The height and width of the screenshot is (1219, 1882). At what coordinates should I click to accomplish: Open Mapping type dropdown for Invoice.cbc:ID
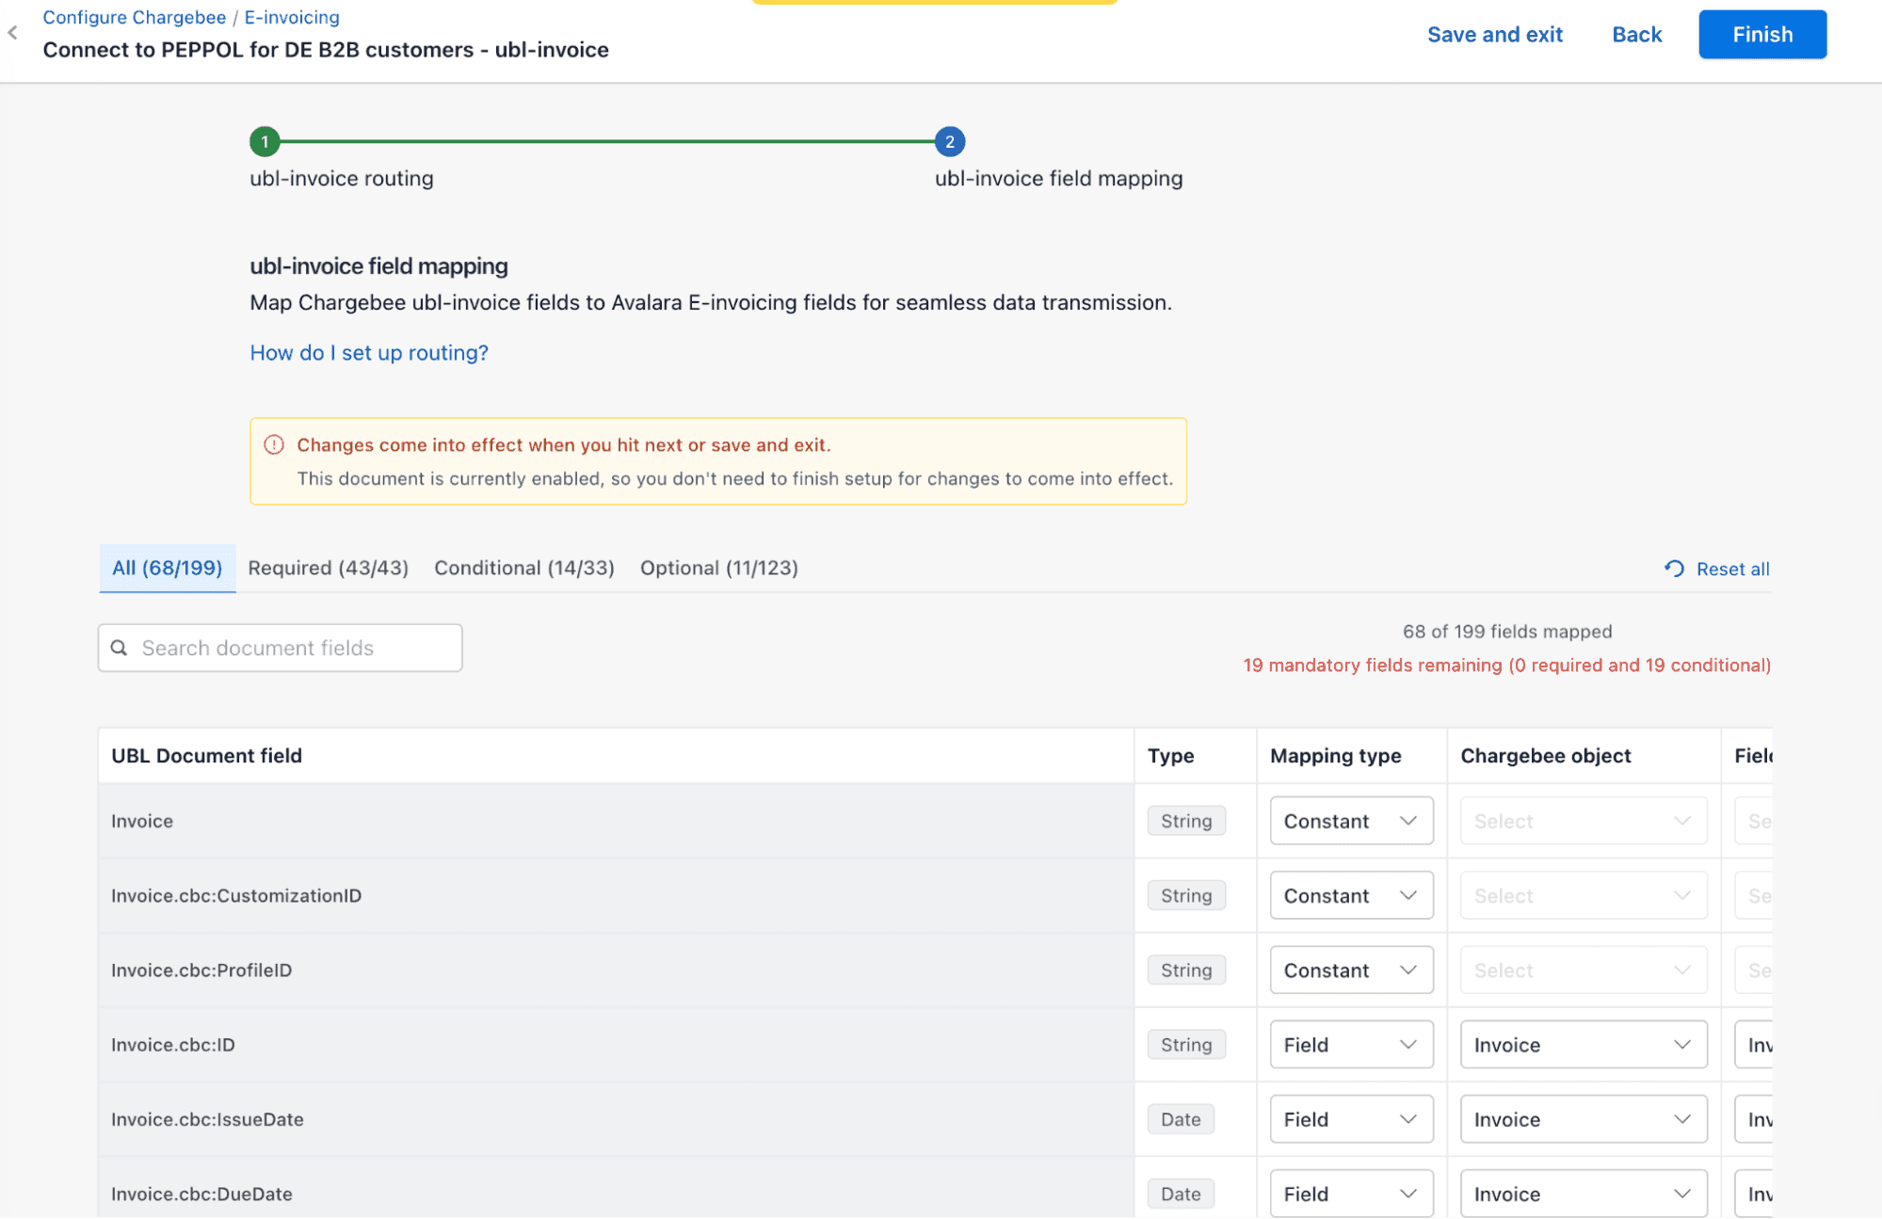pyautogui.click(x=1350, y=1045)
